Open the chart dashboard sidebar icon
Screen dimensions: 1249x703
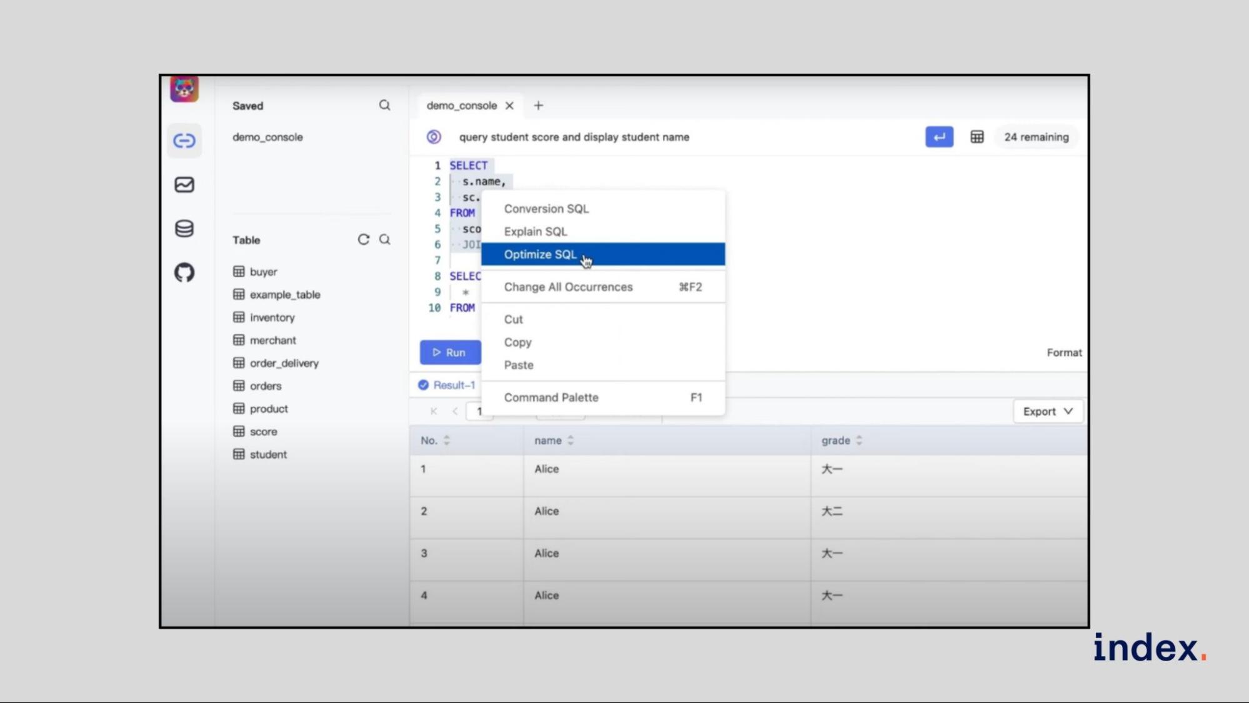(184, 185)
